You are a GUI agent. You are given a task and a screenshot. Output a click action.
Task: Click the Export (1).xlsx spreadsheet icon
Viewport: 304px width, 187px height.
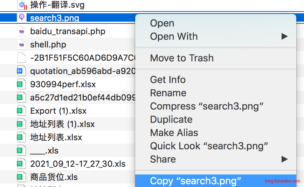[22, 111]
